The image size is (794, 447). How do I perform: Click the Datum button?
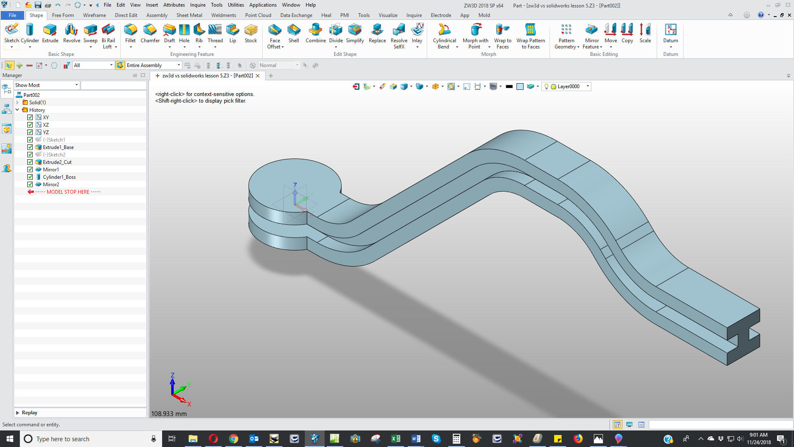pyautogui.click(x=670, y=33)
